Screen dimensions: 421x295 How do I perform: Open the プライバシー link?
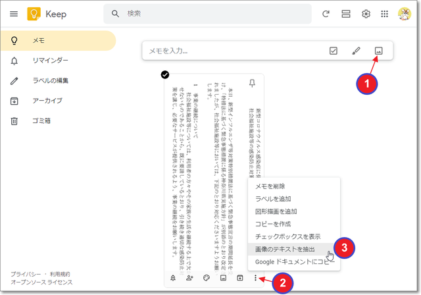(26, 273)
